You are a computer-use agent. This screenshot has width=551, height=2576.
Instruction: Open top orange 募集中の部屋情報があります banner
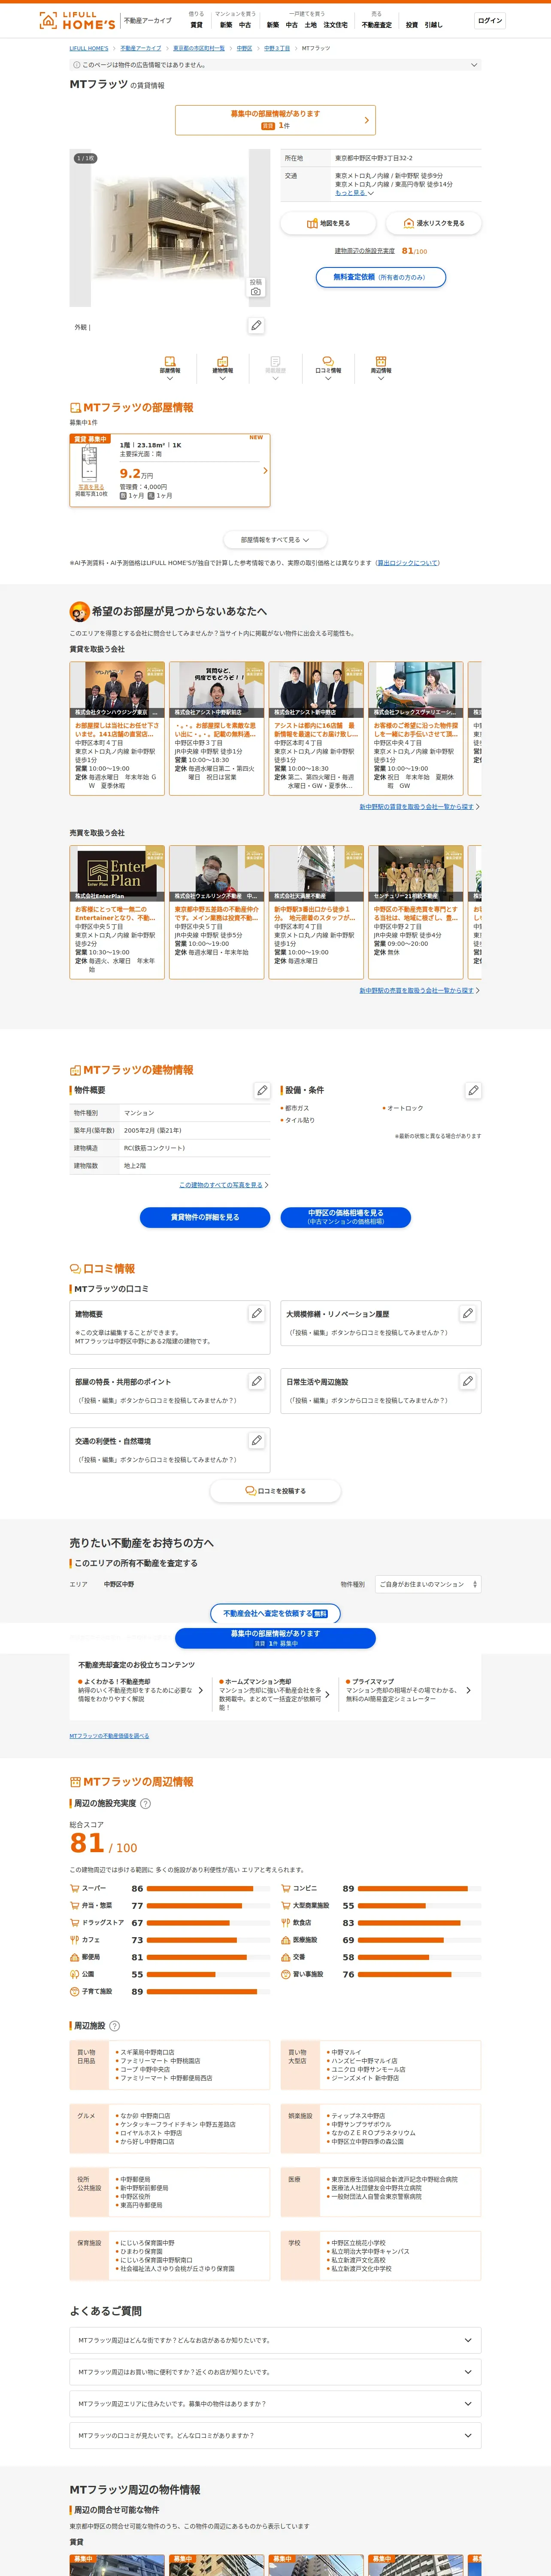click(275, 120)
